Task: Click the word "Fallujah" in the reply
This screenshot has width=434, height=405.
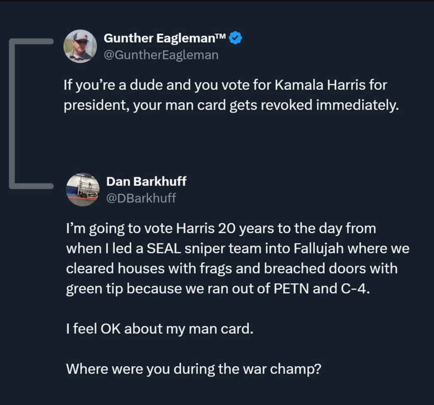Action: pos(319,249)
